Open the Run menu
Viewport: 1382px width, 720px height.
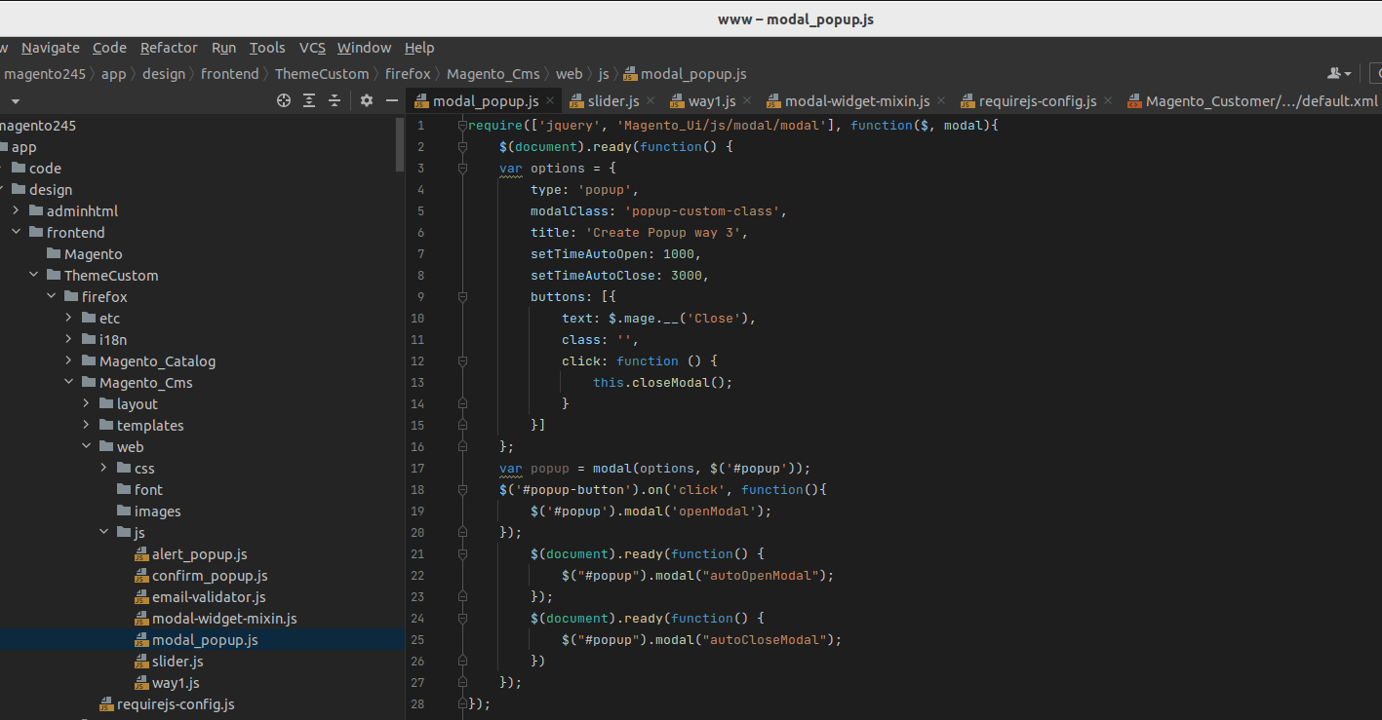(x=223, y=48)
